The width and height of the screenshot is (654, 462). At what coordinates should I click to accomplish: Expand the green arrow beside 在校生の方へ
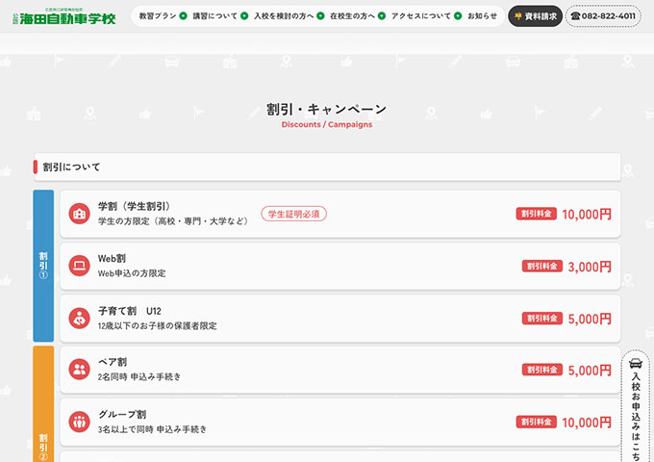point(382,15)
